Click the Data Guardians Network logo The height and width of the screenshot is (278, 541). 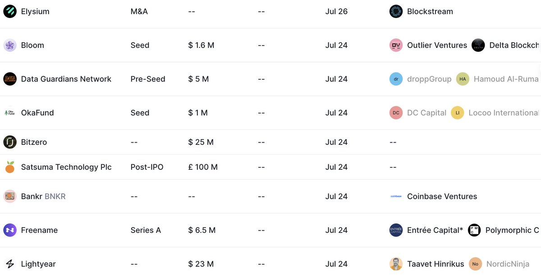[x=10, y=79]
